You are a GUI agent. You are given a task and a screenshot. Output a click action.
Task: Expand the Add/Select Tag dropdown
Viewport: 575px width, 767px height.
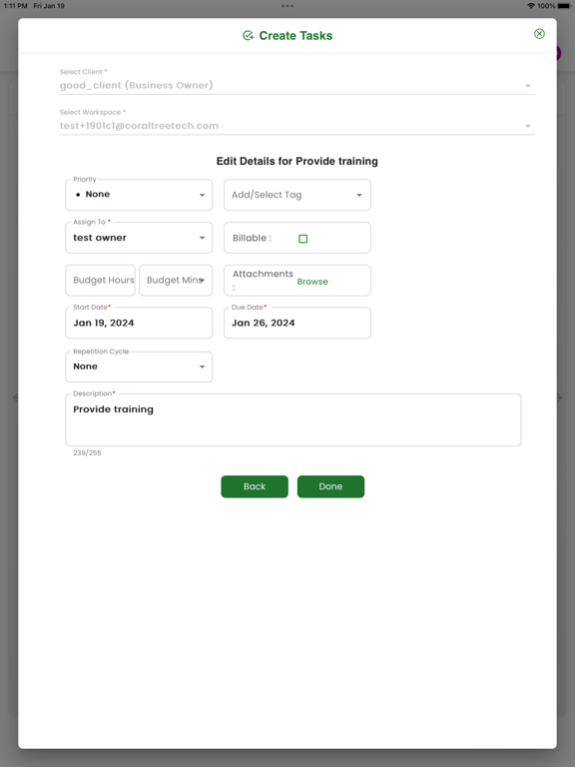297,195
